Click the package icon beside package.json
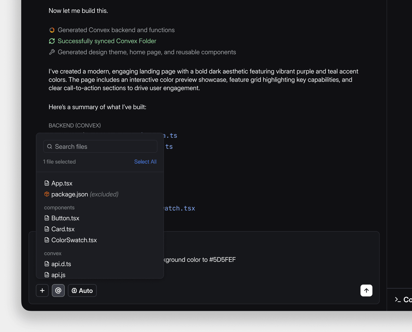The image size is (412, 332). pyautogui.click(x=47, y=194)
